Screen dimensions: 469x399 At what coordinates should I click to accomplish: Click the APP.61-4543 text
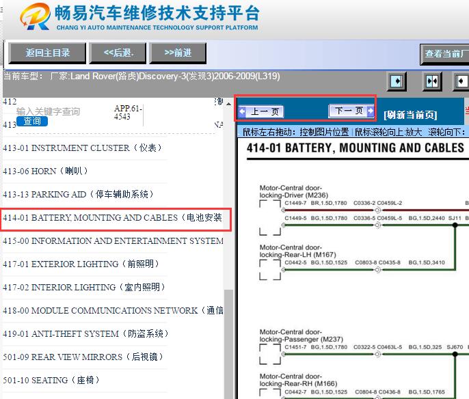pos(128,112)
